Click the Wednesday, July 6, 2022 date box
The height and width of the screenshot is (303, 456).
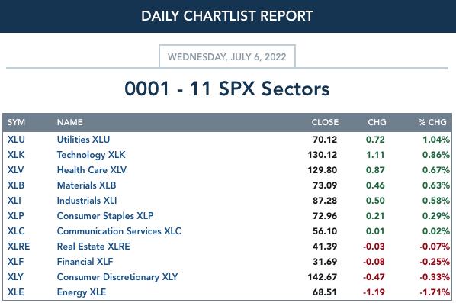(227, 56)
